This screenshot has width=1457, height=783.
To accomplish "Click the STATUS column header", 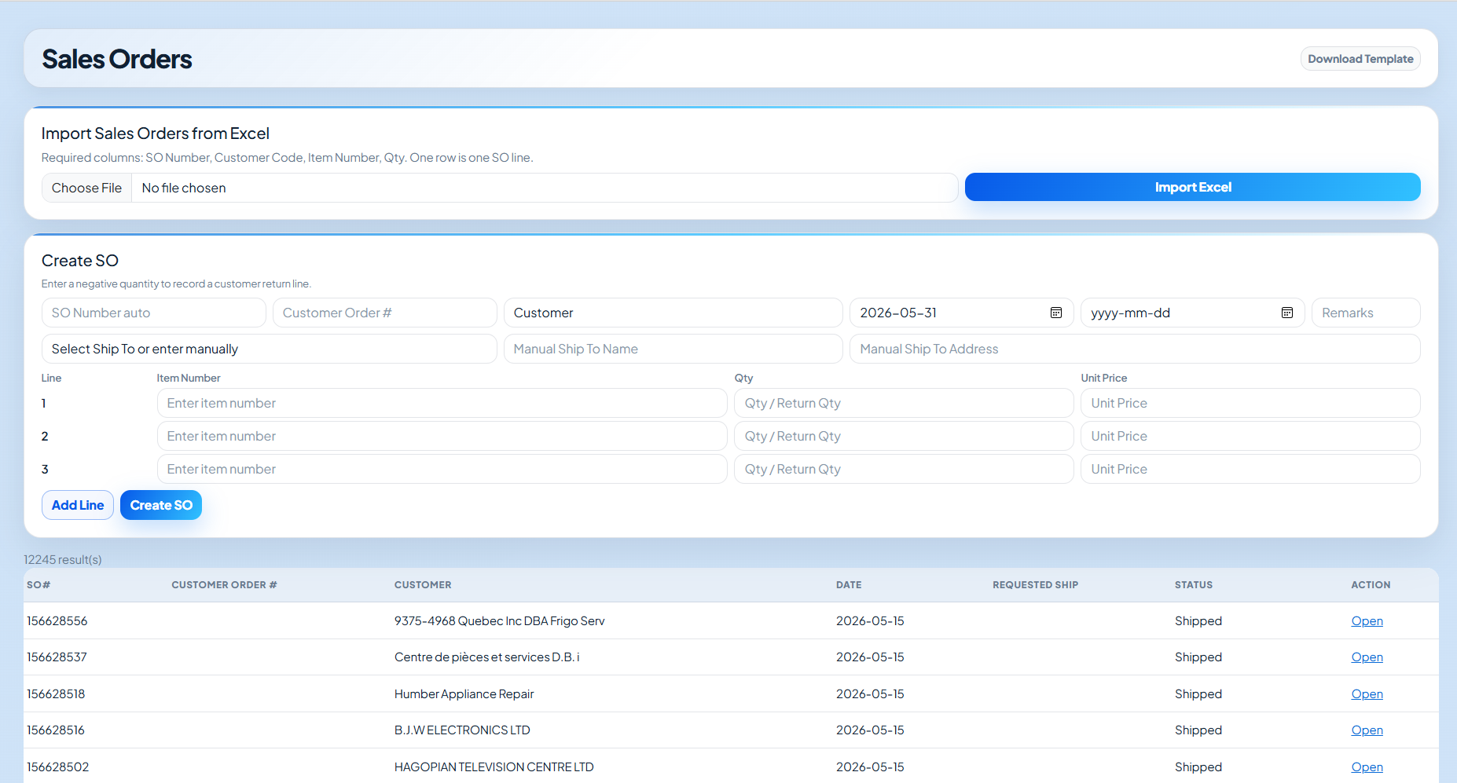I will pyautogui.click(x=1193, y=585).
